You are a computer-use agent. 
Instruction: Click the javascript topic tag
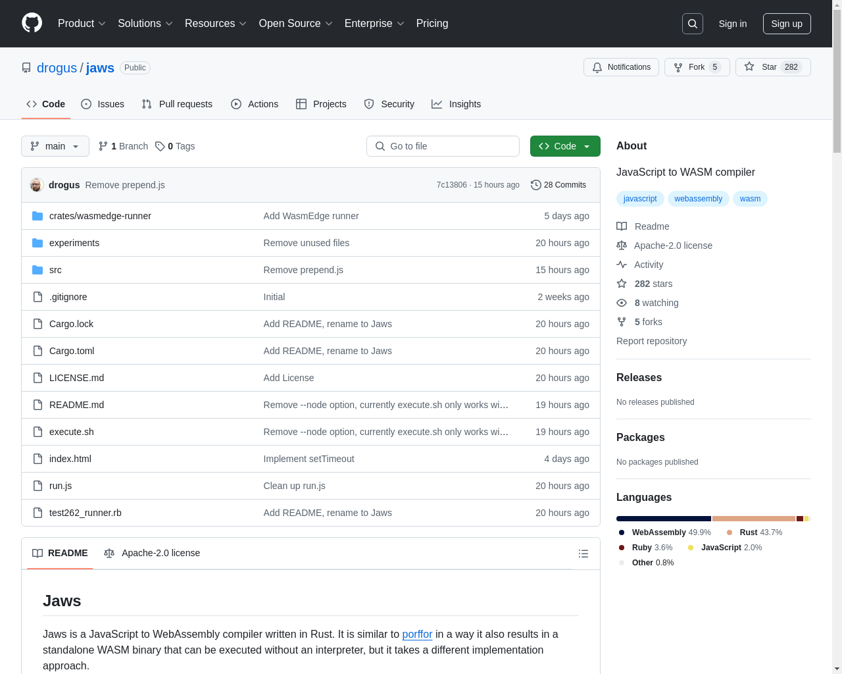[640, 199]
